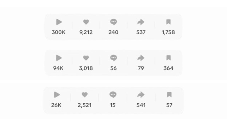Viewport: 227px width, 126px height.
Task: Tap the heart icon above 2,521
Action: click(85, 95)
